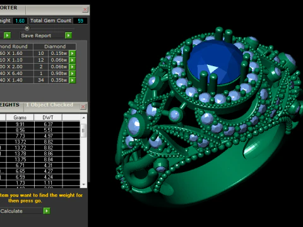This screenshot has height=227, width=303.
Task: Click the green arrow in the row with 2 gems
Action: click(x=72, y=67)
